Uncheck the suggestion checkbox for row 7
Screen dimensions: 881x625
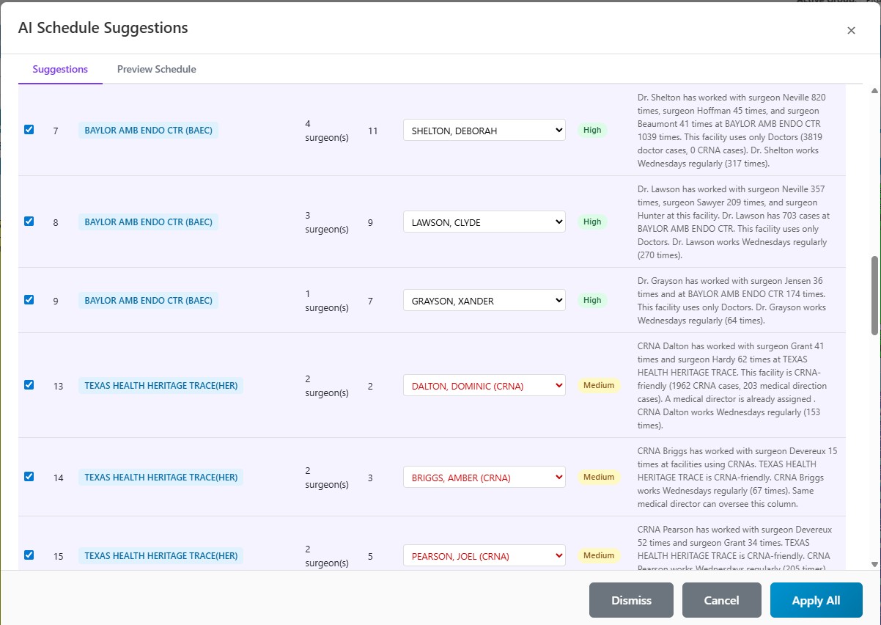tap(29, 130)
